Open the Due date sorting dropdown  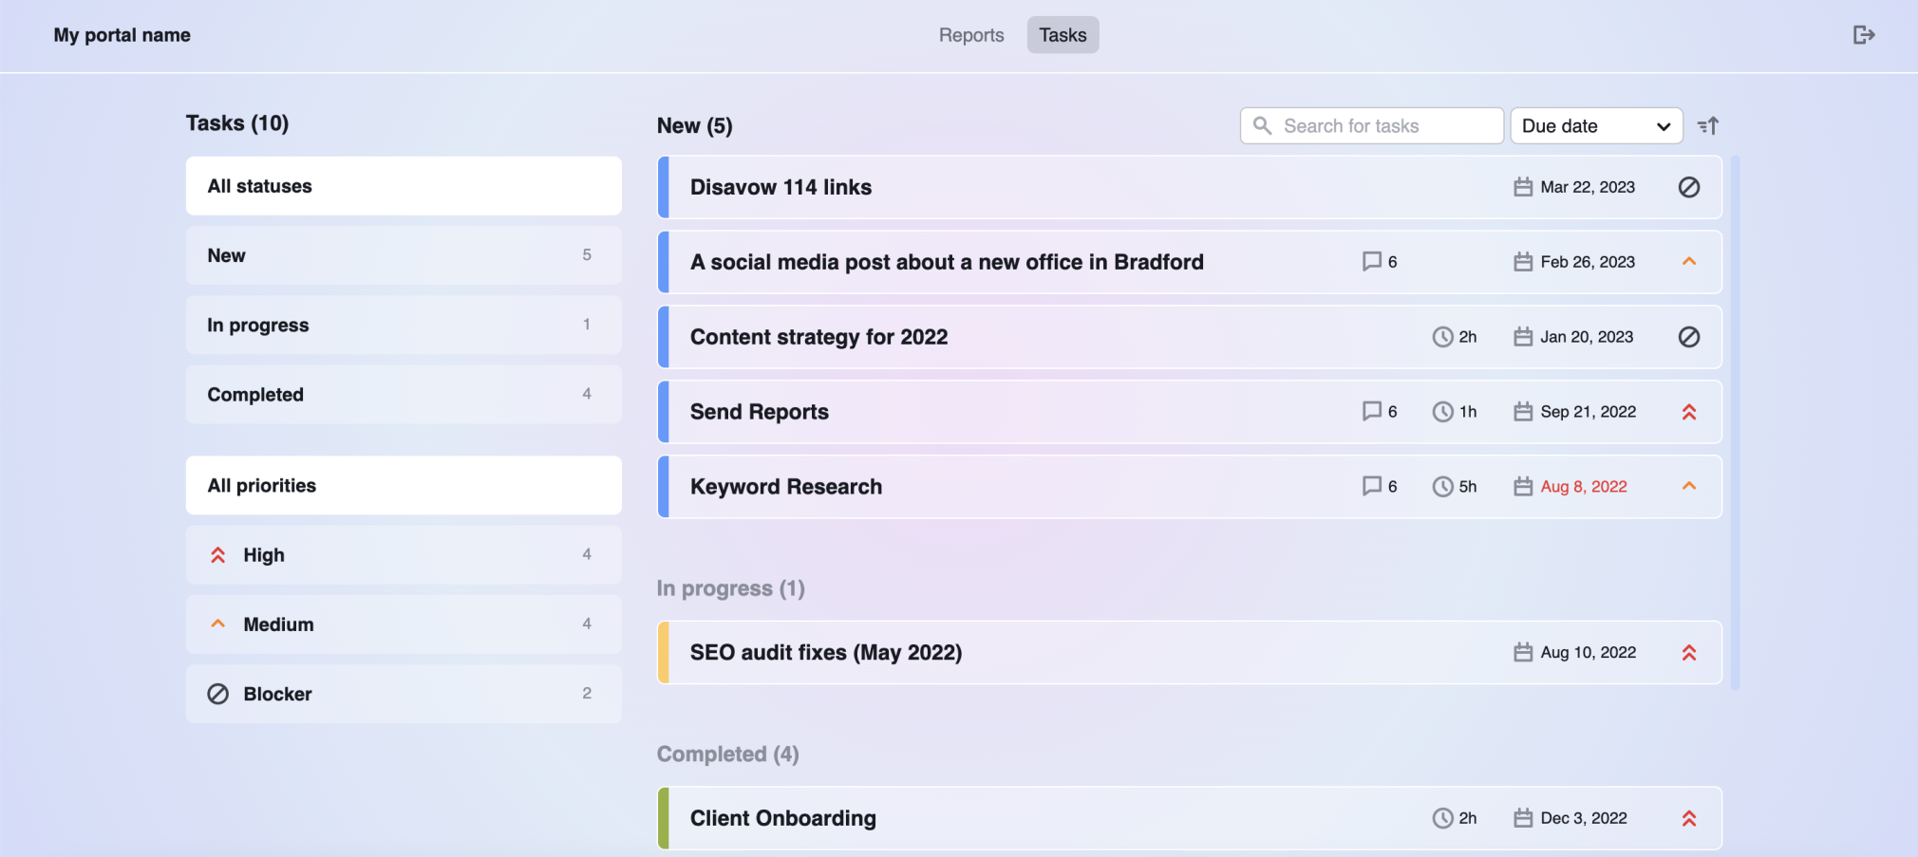pyautogui.click(x=1595, y=125)
